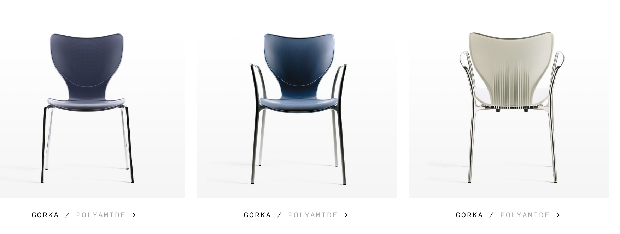
Task: Select POLYAMIDE label under the purple armless chair
Action: pos(101,215)
